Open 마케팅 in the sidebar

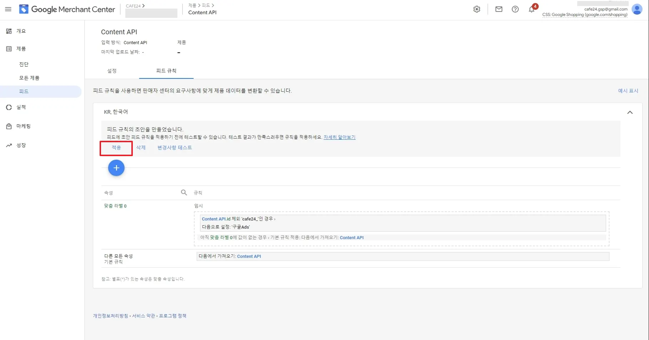point(24,126)
